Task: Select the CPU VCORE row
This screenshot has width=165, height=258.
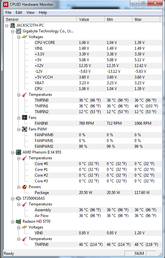Action: coord(98,43)
